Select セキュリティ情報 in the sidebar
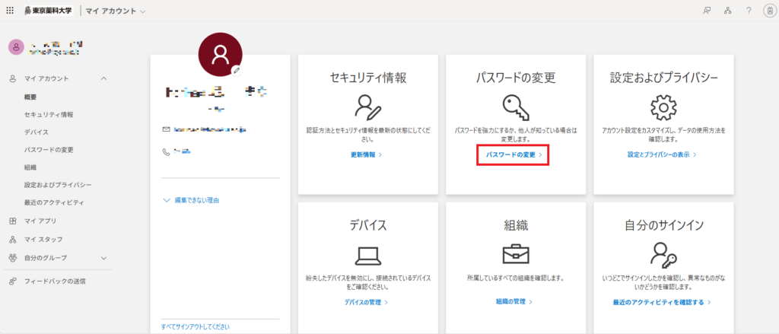Image resolution: width=779 pixels, height=334 pixels. tap(49, 114)
